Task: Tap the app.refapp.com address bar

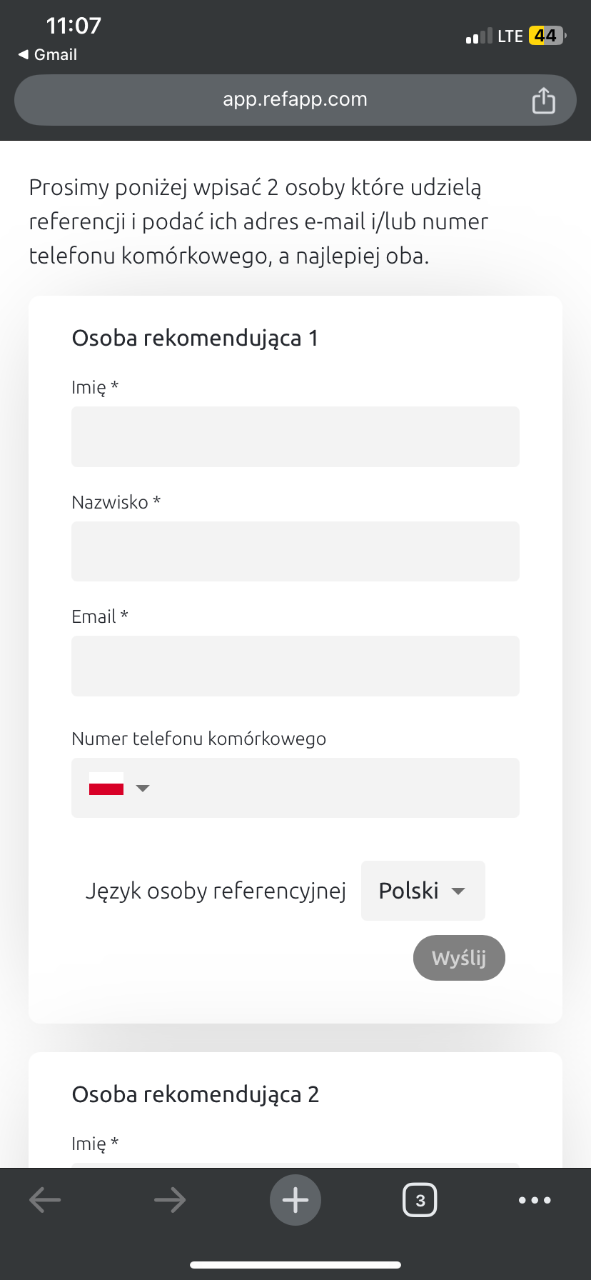Action: point(295,100)
